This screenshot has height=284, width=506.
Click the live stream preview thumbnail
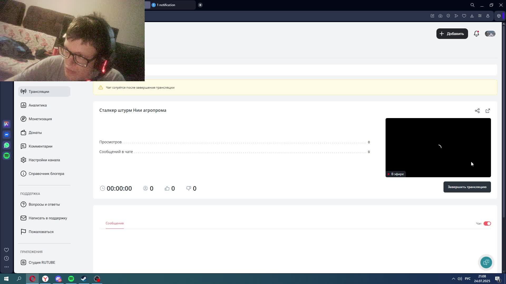(438, 147)
